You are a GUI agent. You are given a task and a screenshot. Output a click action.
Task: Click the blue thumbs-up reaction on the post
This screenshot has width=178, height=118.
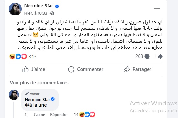click(x=18, y=56)
